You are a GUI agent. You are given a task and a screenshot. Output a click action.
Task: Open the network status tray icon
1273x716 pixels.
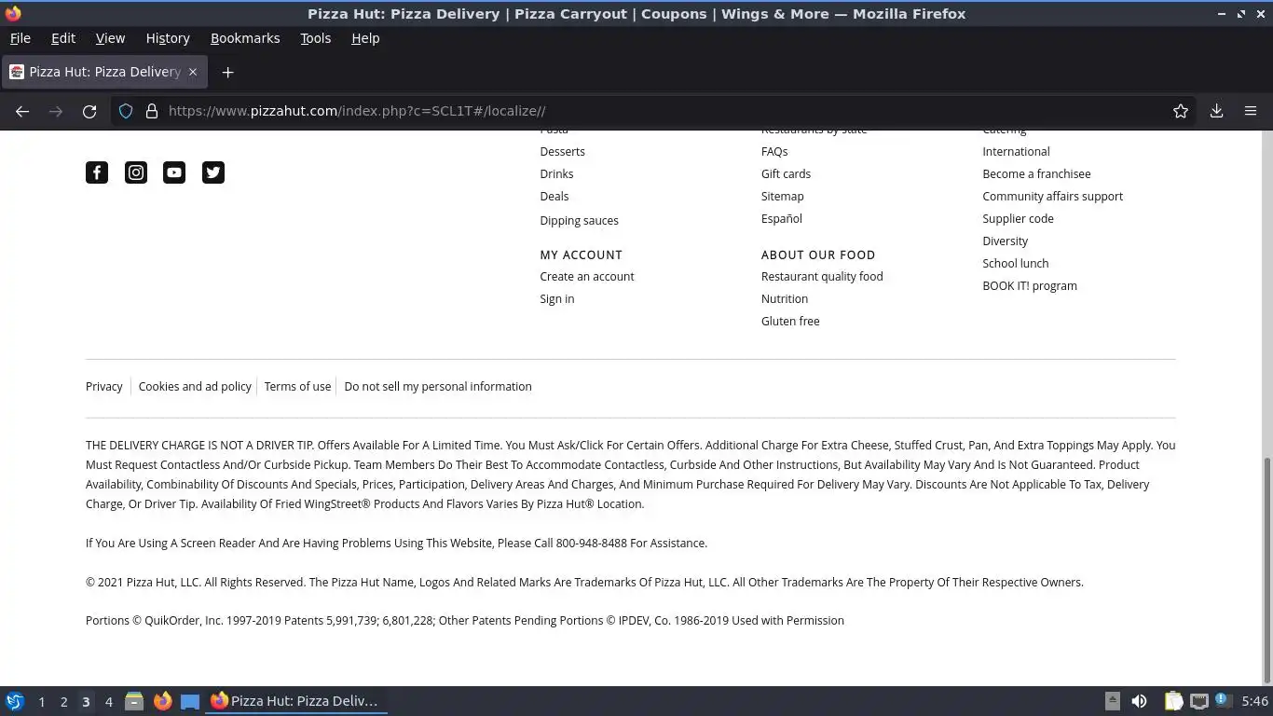1199,701
